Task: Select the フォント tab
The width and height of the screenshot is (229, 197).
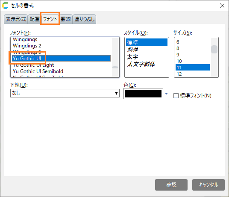Action: (x=50, y=19)
